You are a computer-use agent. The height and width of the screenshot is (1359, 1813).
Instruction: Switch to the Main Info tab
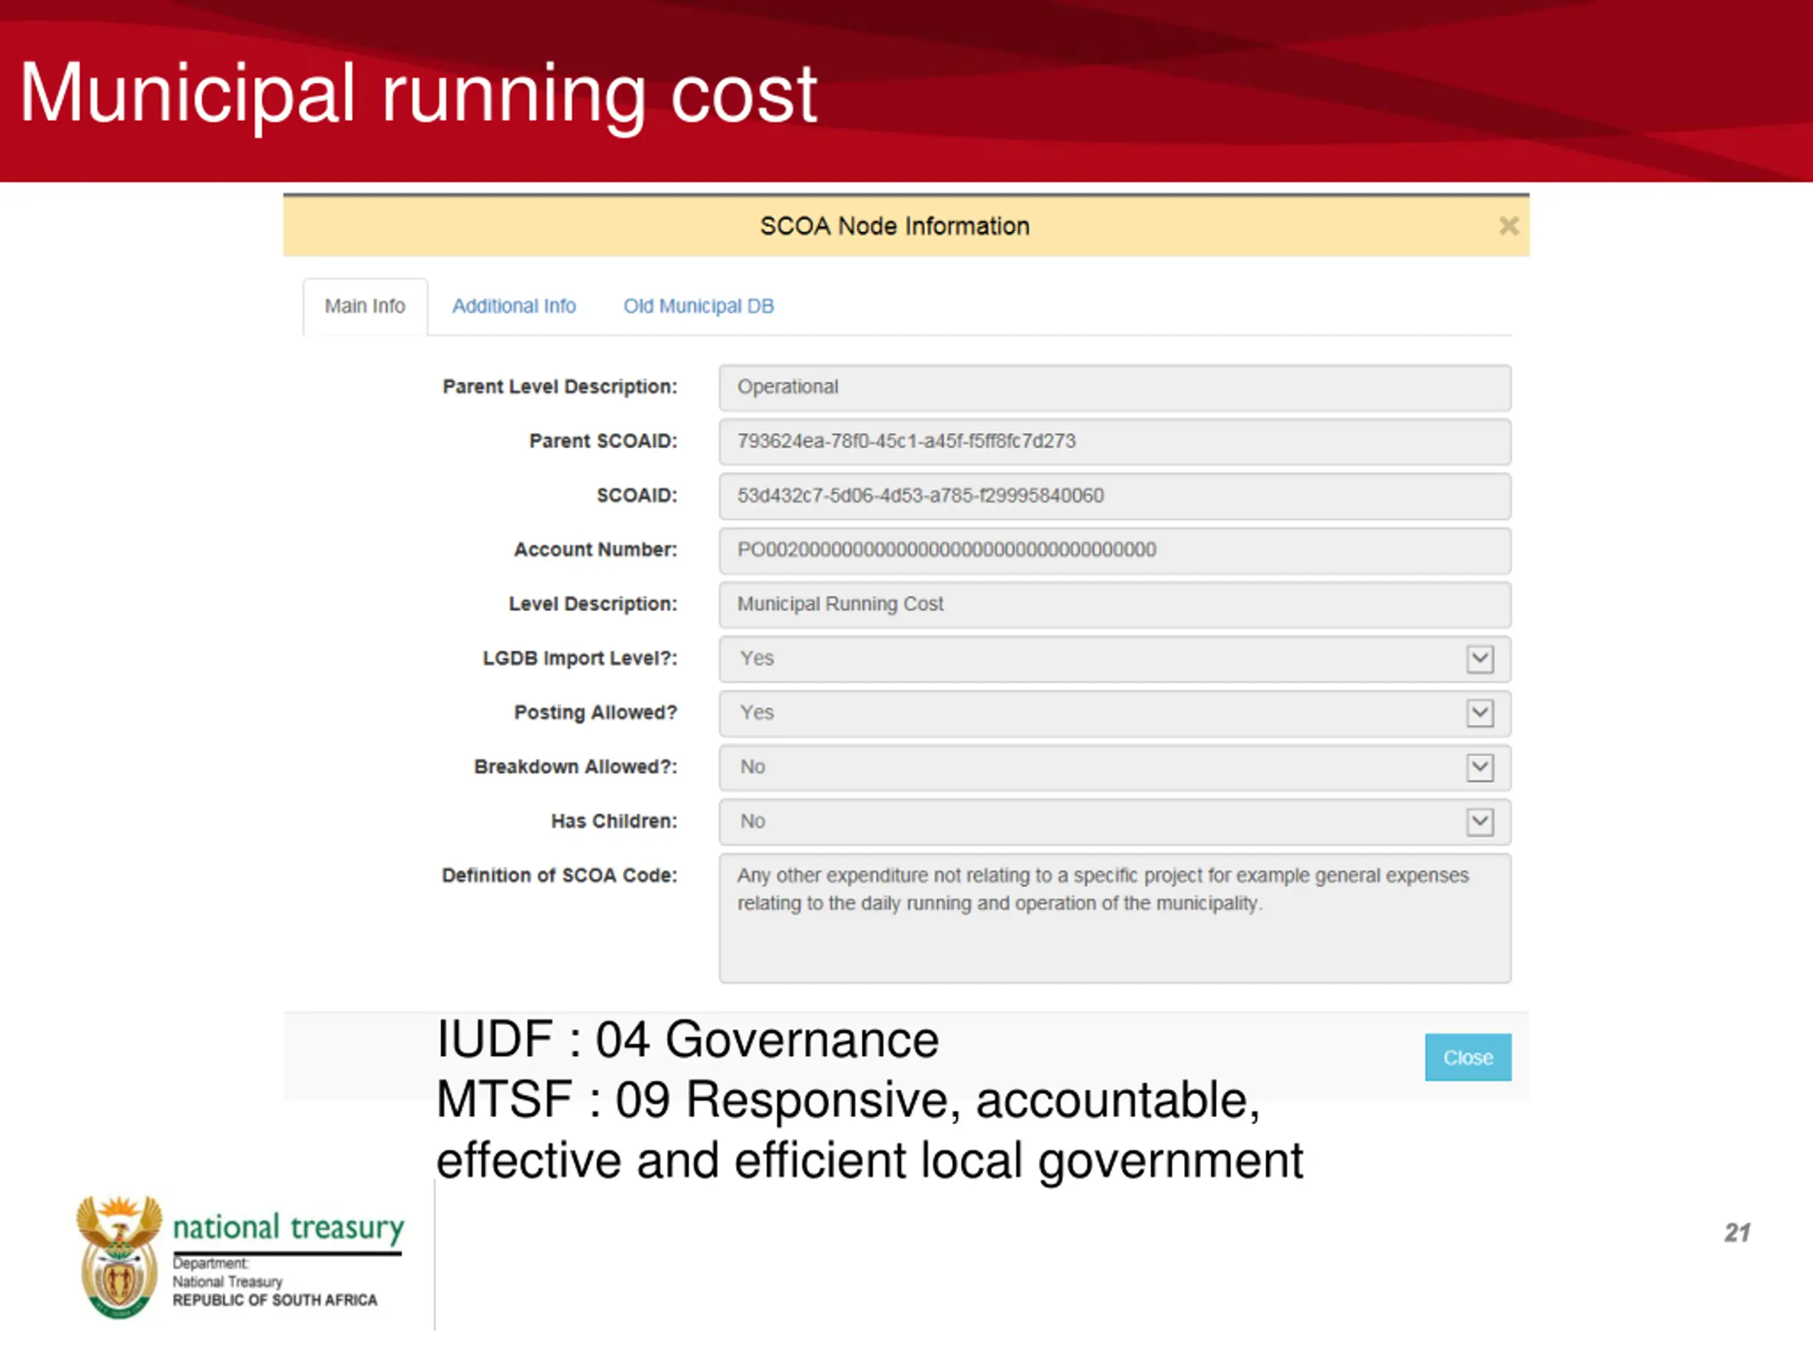tap(365, 306)
